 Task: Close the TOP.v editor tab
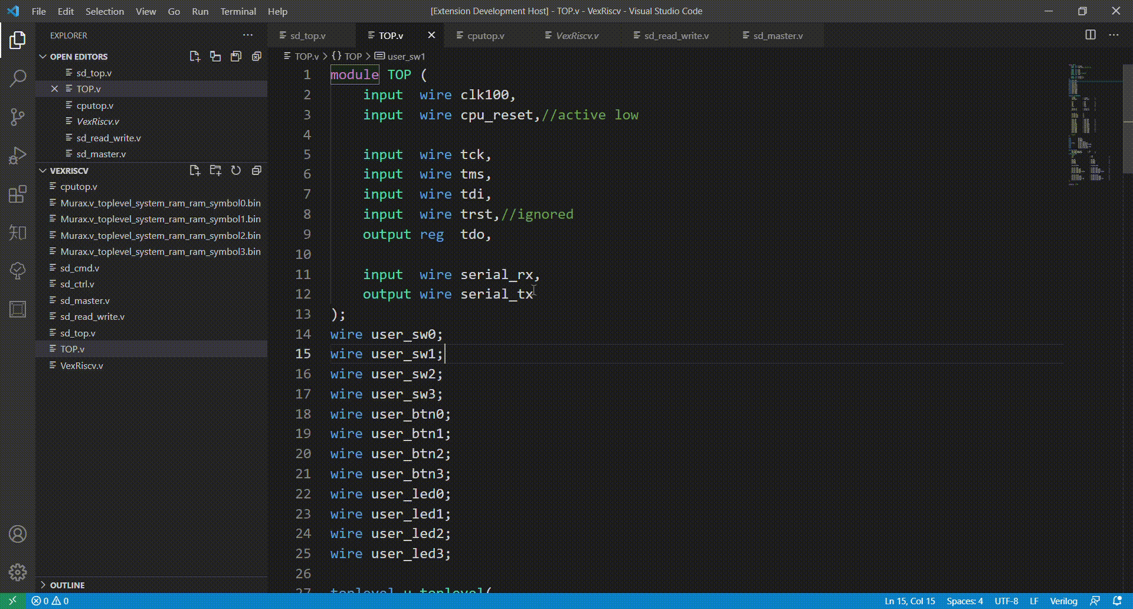[431, 35]
